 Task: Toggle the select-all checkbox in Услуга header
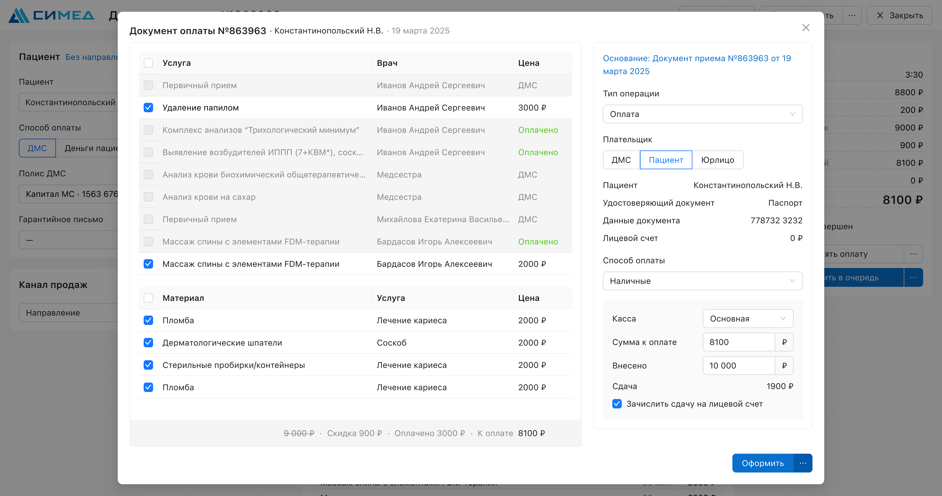[x=148, y=63]
